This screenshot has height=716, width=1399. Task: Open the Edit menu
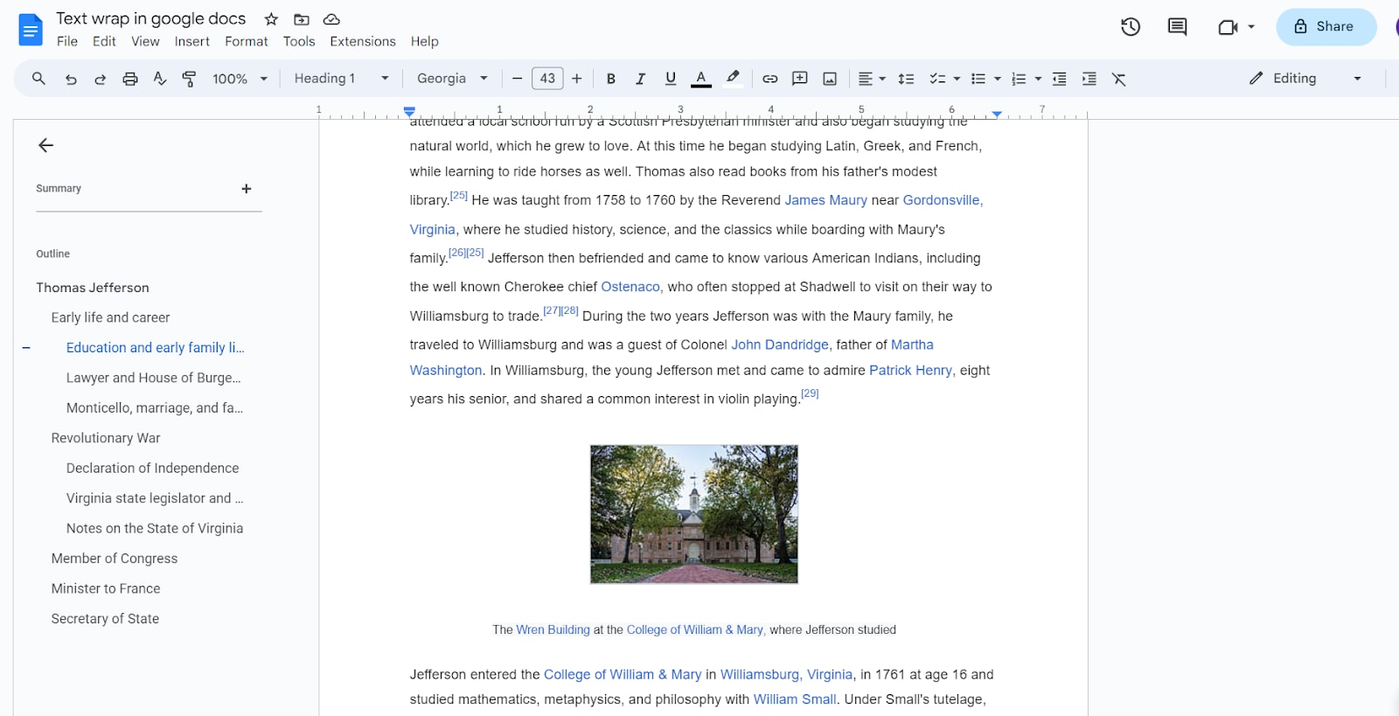click(x=104, y=41)
